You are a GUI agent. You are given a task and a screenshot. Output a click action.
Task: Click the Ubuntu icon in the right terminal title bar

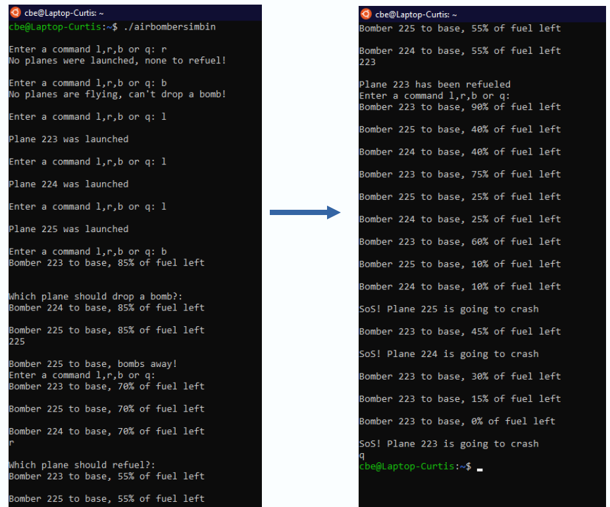[366, 14]
